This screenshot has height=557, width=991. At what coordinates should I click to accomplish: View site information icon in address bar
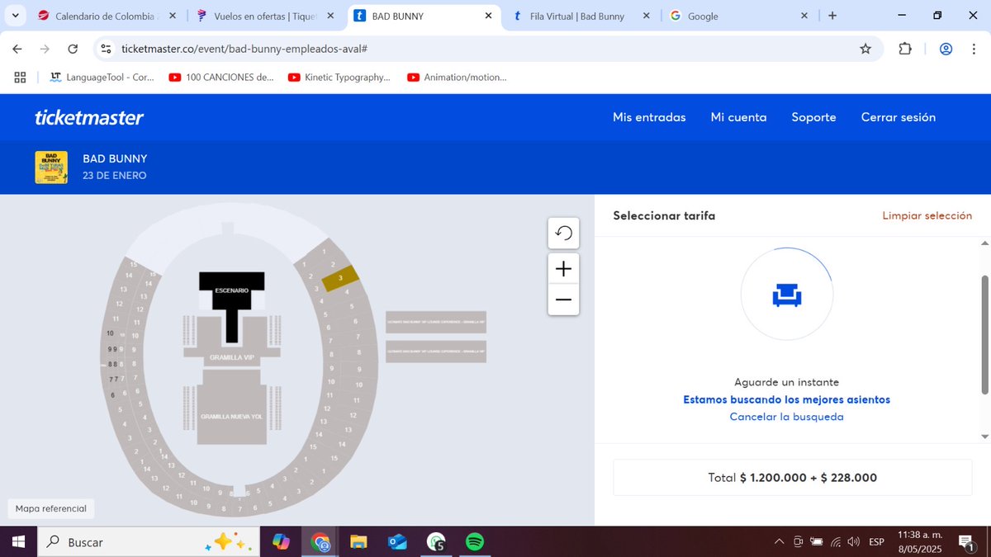tap(106, 49)
